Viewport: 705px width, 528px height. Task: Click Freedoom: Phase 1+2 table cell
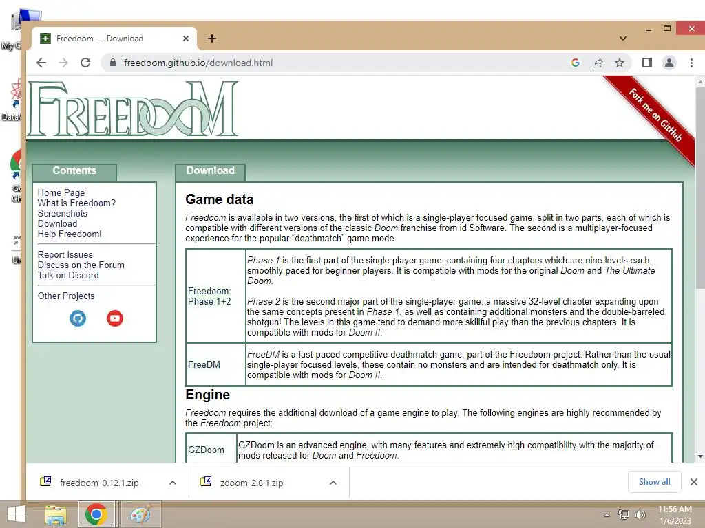[215, 296]
